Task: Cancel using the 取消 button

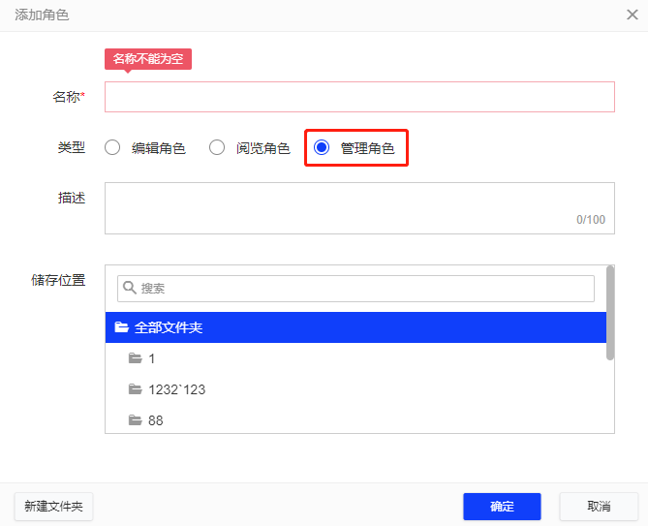Action: pyautogui.click(x=599, y=507)
